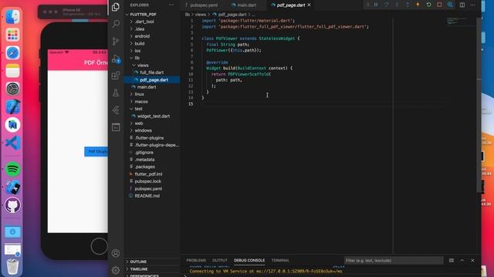Open editor More Actions ellipsis
494x277 pixels.
472,5
